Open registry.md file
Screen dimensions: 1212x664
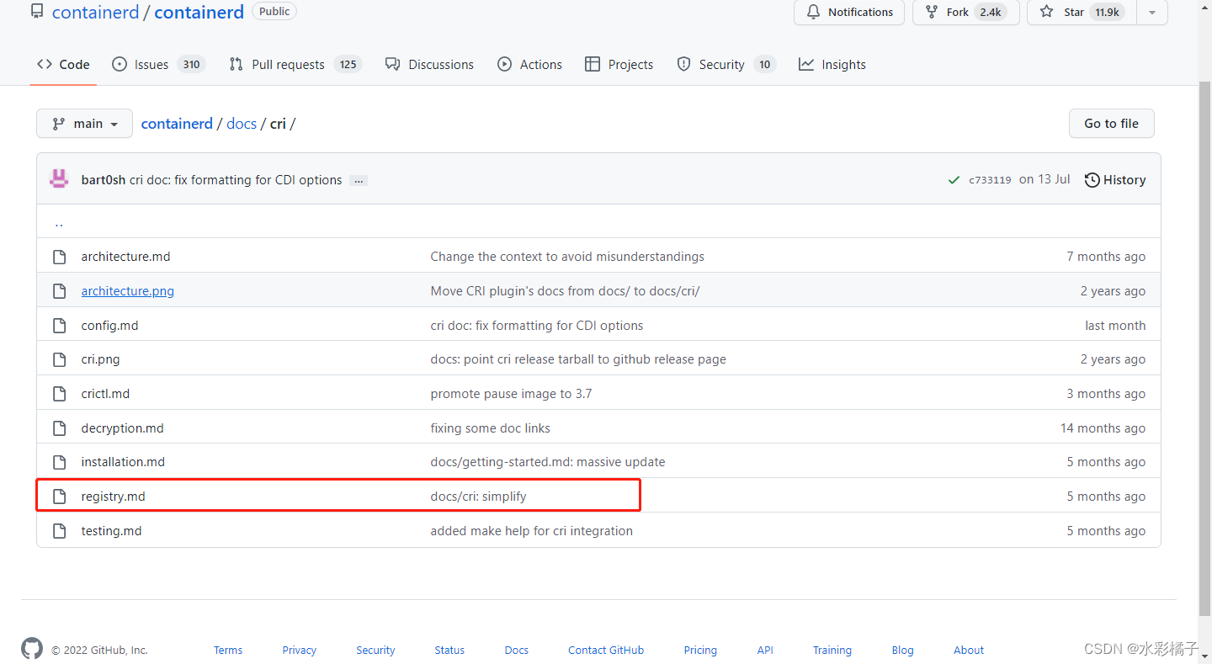pos(113,497)
